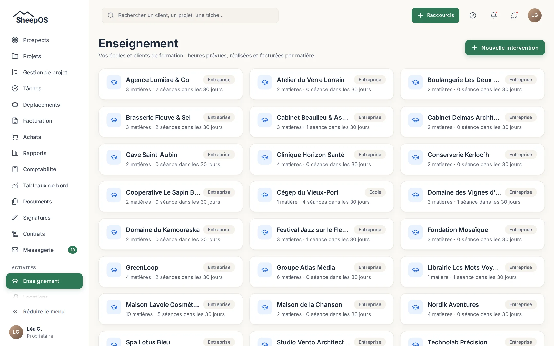Click the Spa Lotus Bleu title
The height and width of the screenshot is (346, 554).
click(148, 342)
